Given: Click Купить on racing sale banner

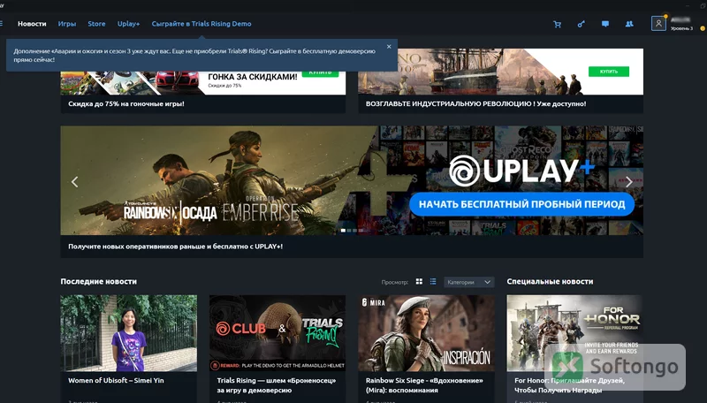Looking at the screenshot, I should 320,74.
